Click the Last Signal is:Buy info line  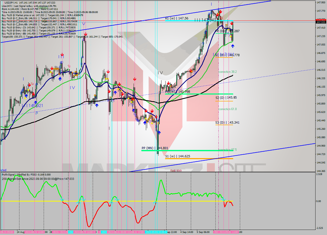point(29,6)
